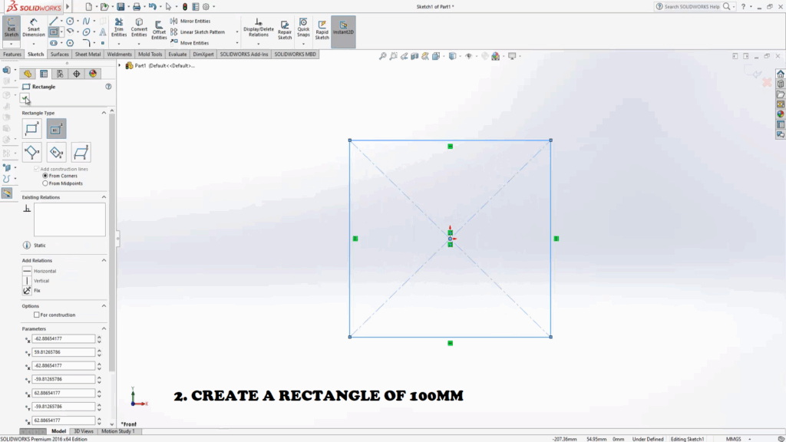Select the From Midpoints radio button
The image size is (786, 442).
pos(46,183)
